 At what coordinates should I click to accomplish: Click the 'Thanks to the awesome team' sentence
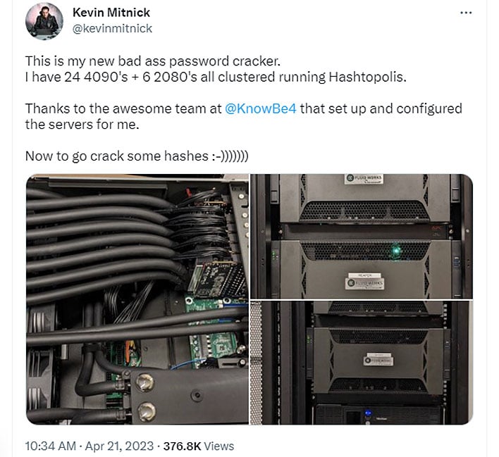[x=243, y=116]
